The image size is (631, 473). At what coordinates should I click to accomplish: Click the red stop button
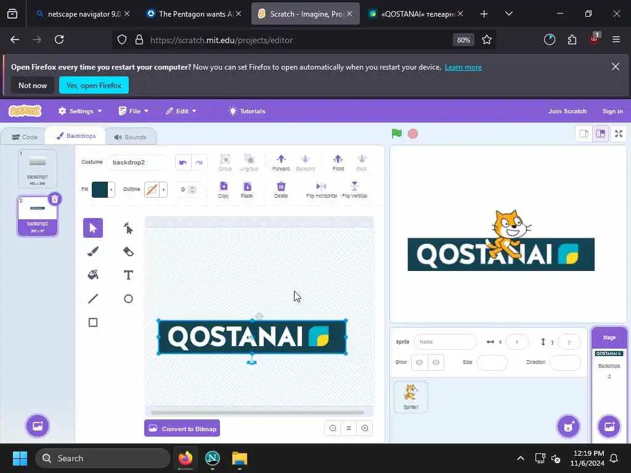pos(413,134)
